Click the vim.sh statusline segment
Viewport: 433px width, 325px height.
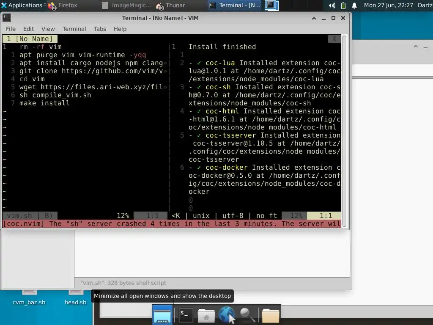[x=30, y=215]
